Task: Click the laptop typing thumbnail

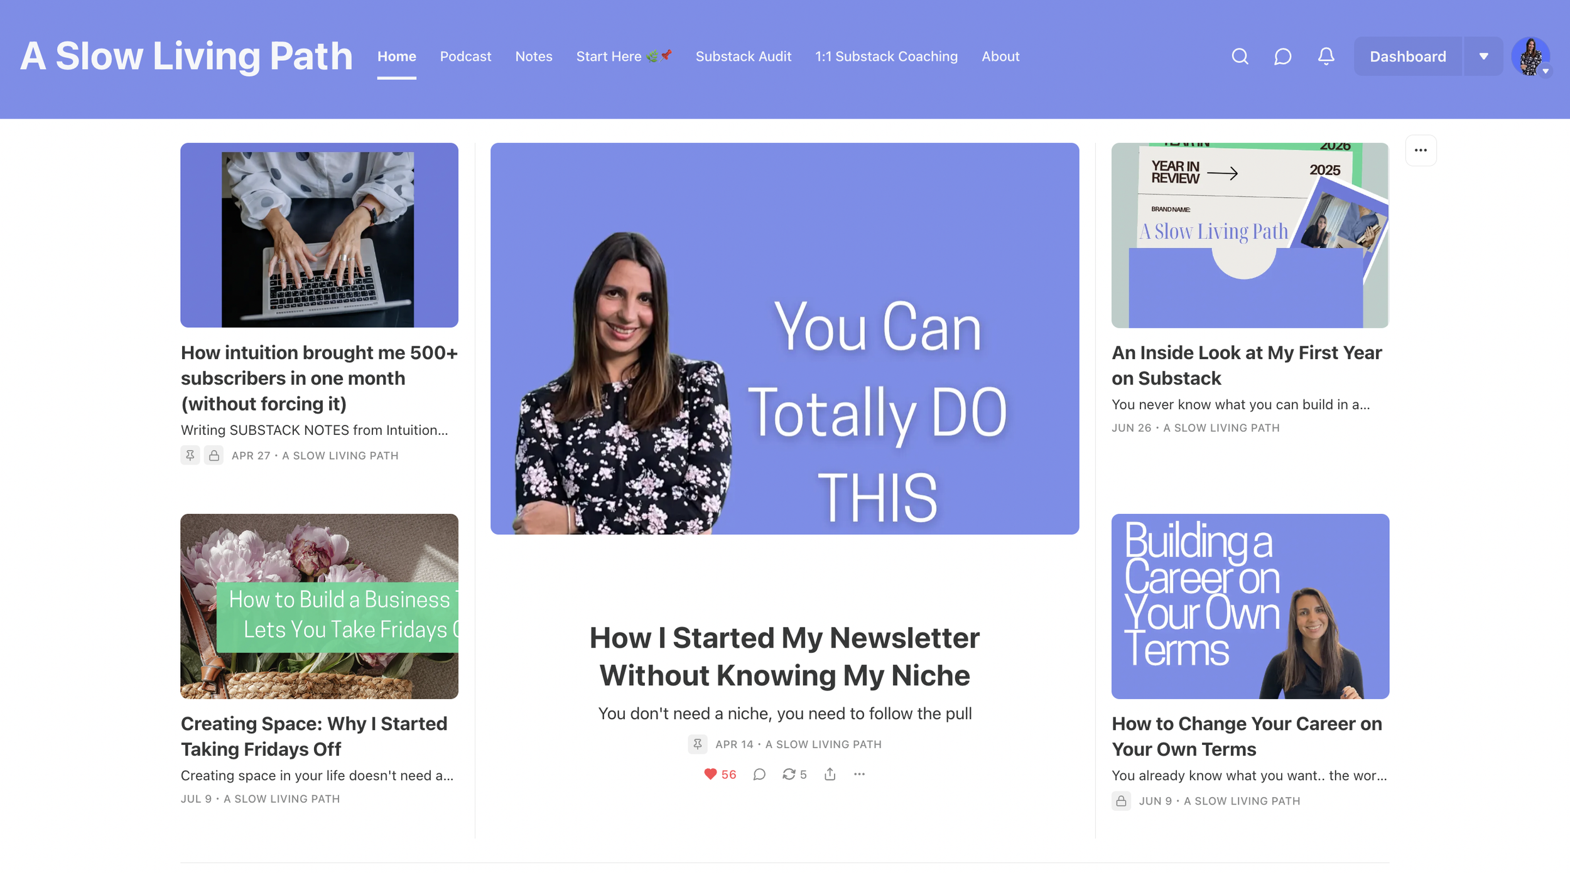Action: 319,235
